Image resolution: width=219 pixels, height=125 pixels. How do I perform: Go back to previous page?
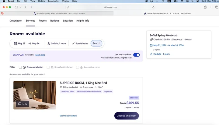[x=26, y=7]
